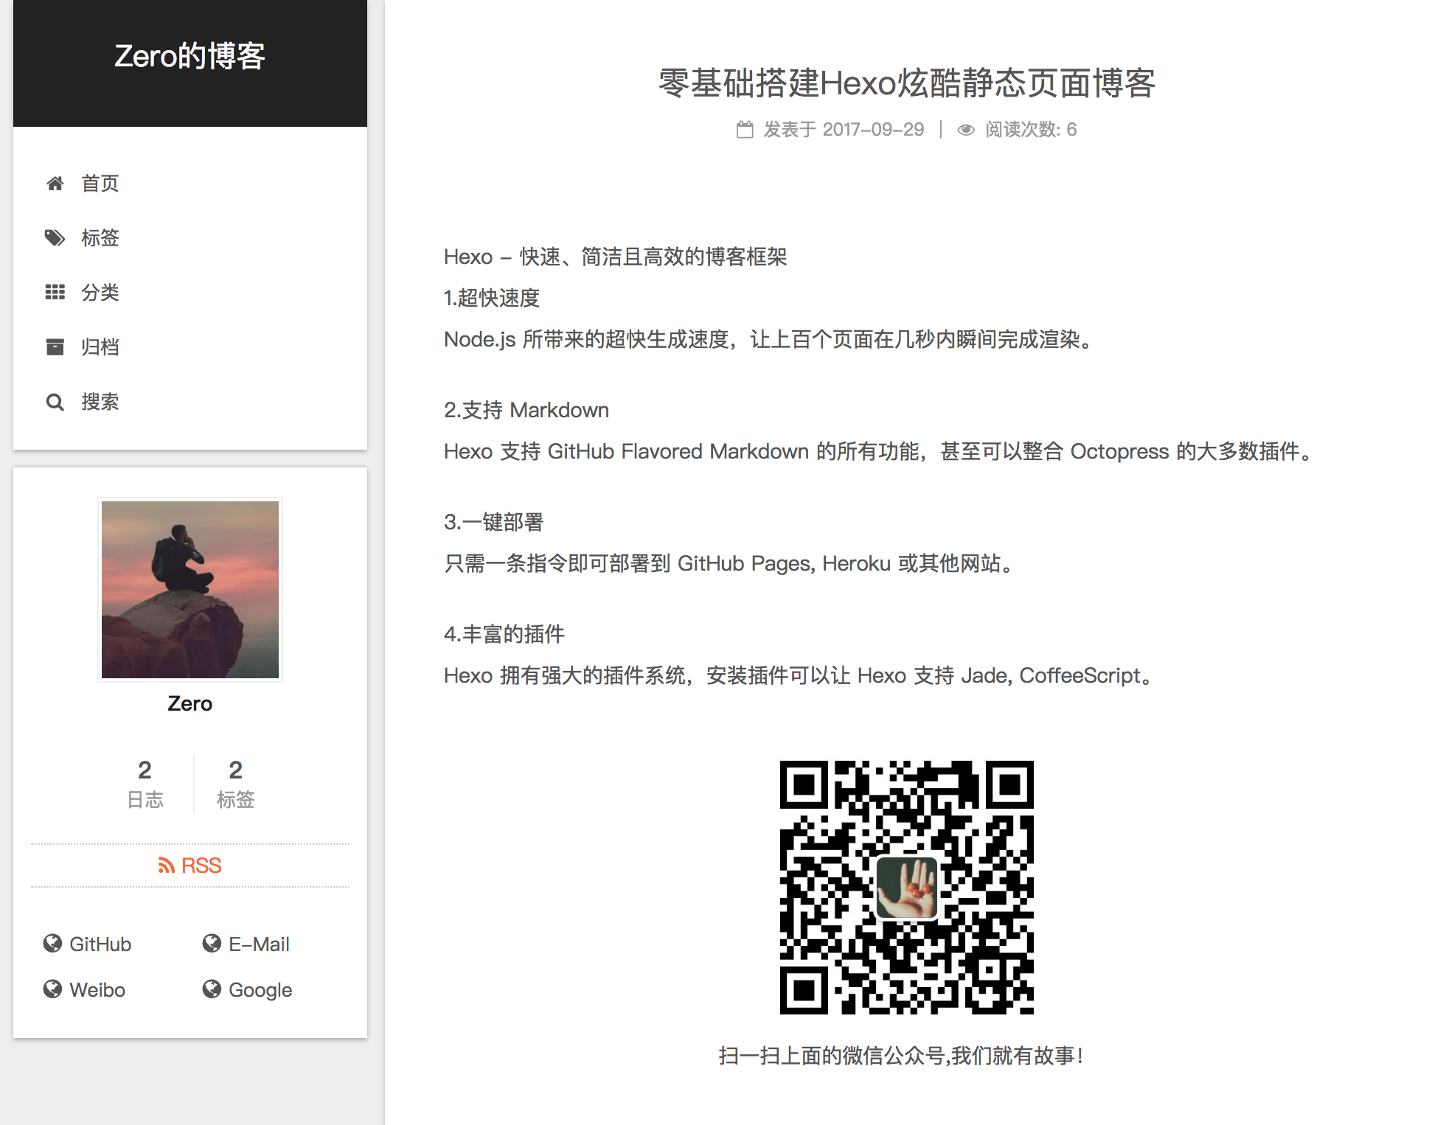View the 2 日志 posts count
The width and height of the screenshot is (1429, 1125).
coord(145,784)
